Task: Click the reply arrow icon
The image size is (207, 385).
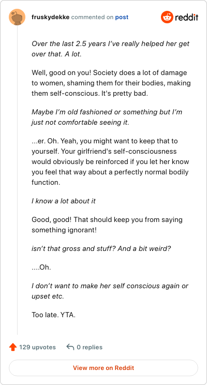Action: (70, 347)
